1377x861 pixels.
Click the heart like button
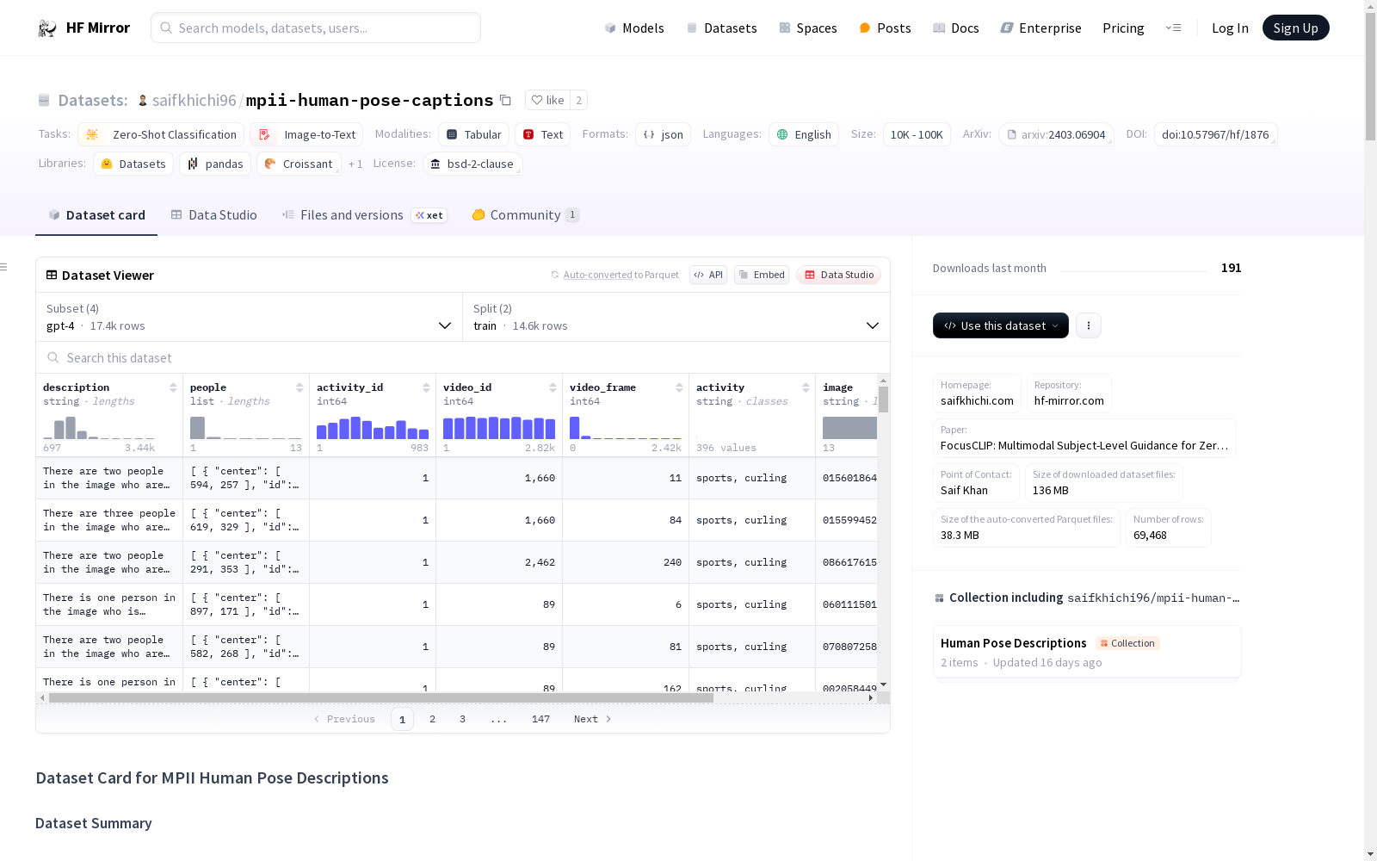point(547,100)
